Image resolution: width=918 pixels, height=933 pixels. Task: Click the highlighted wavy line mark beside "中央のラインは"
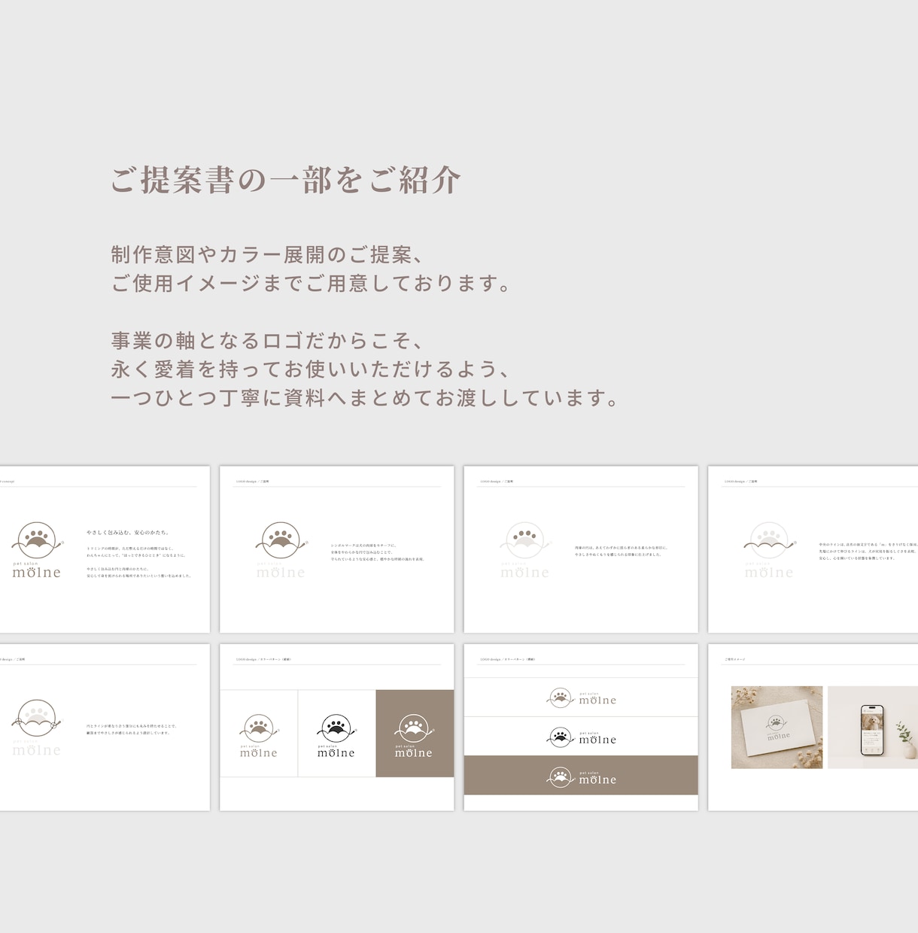point(769,544)
